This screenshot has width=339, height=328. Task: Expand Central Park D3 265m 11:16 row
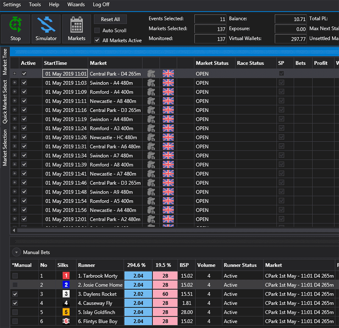click(14, 110)
